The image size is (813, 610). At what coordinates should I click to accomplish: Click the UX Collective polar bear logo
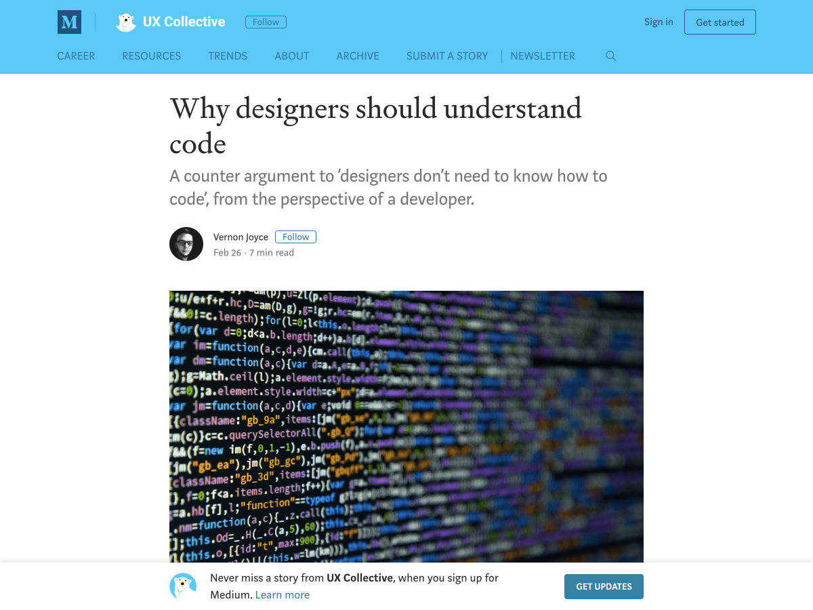[126, 22]
